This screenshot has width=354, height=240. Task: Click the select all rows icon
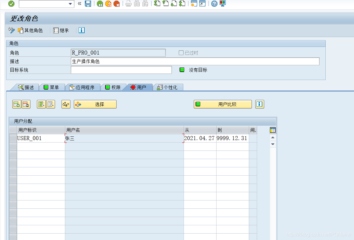coord(41,104)
